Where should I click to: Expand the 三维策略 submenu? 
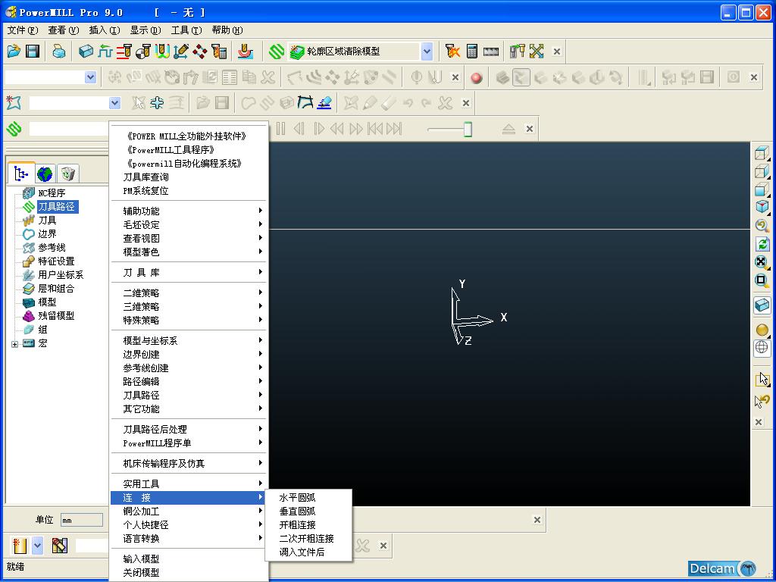tap(189, 307)
